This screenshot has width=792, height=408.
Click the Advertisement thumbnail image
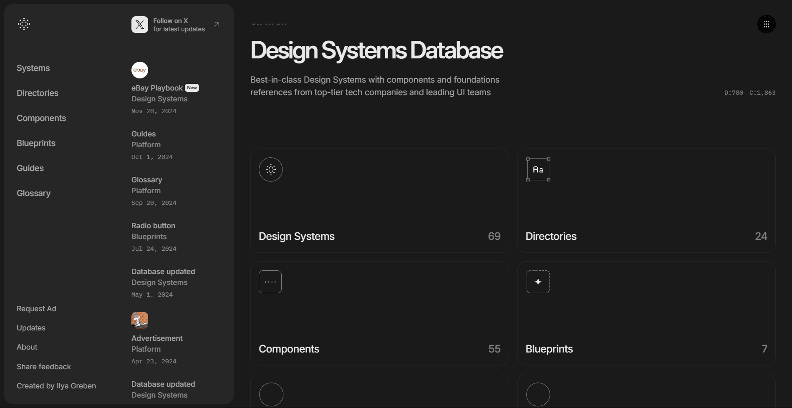point(139,320)
